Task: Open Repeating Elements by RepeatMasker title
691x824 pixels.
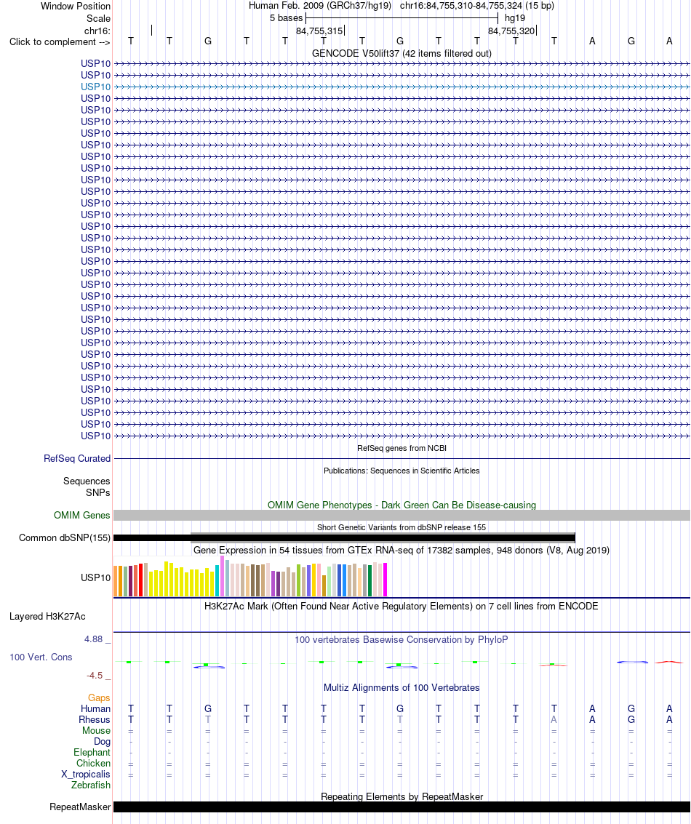Action: (402, 796)
